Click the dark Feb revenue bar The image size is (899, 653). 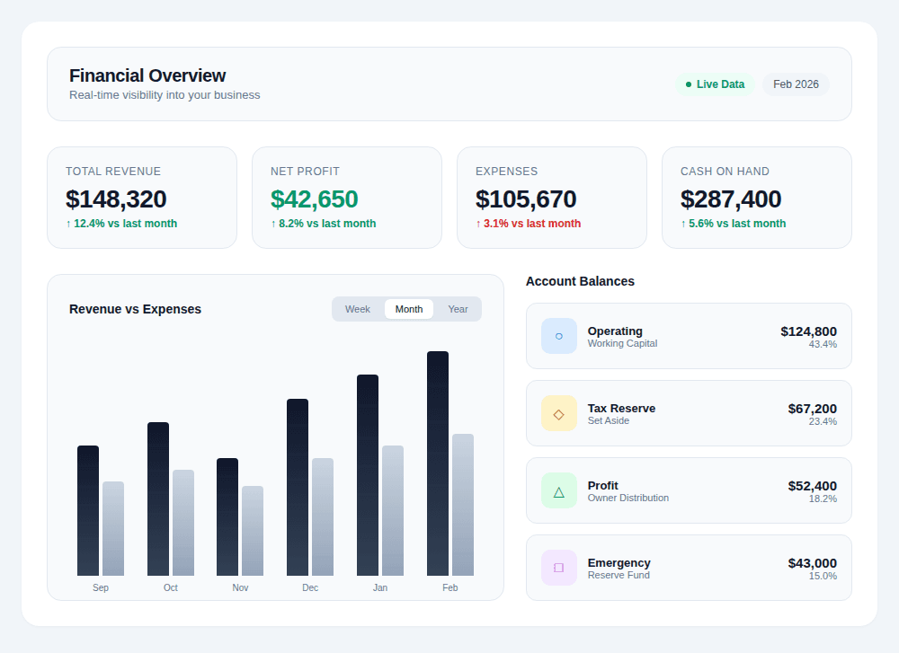[x=438, y=463]
